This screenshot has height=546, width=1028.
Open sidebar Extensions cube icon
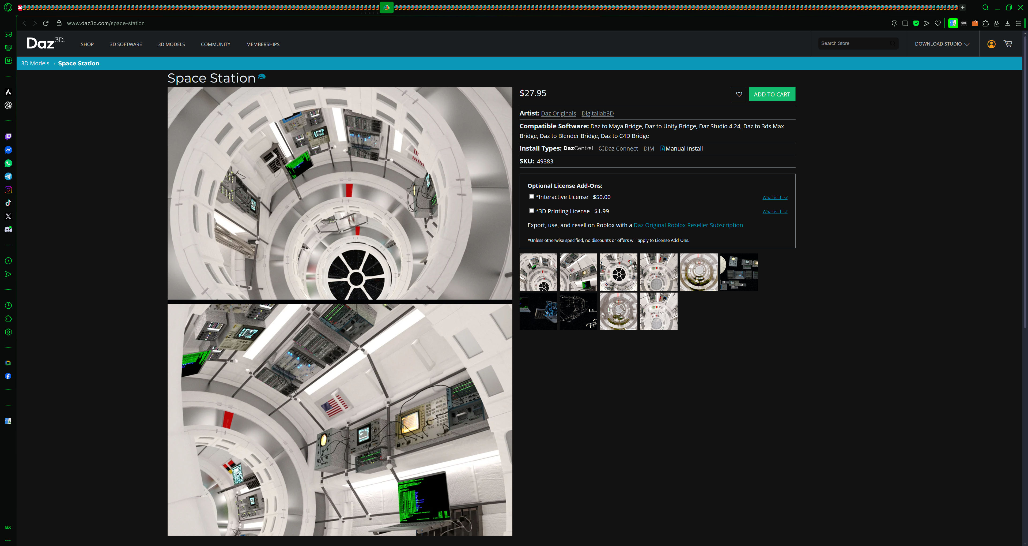(8, 319)
